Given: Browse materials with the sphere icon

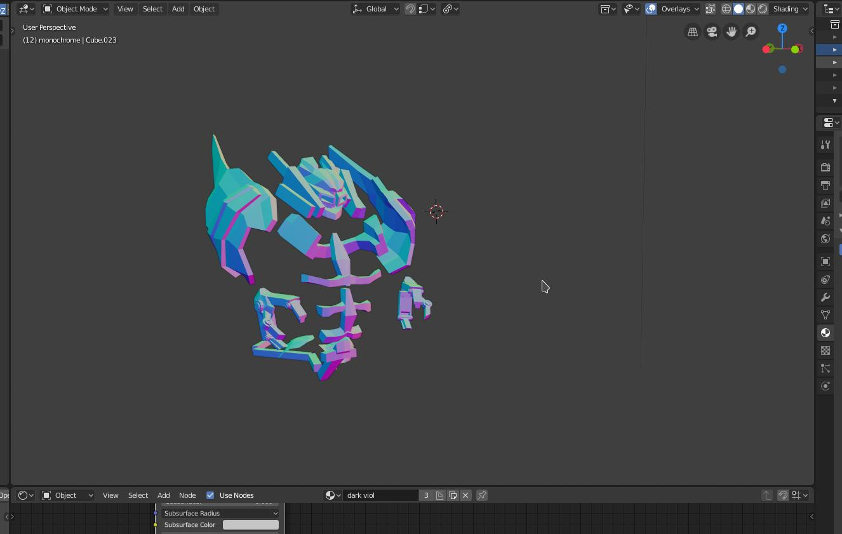Looking at the screenshot, I should [333, 495].
